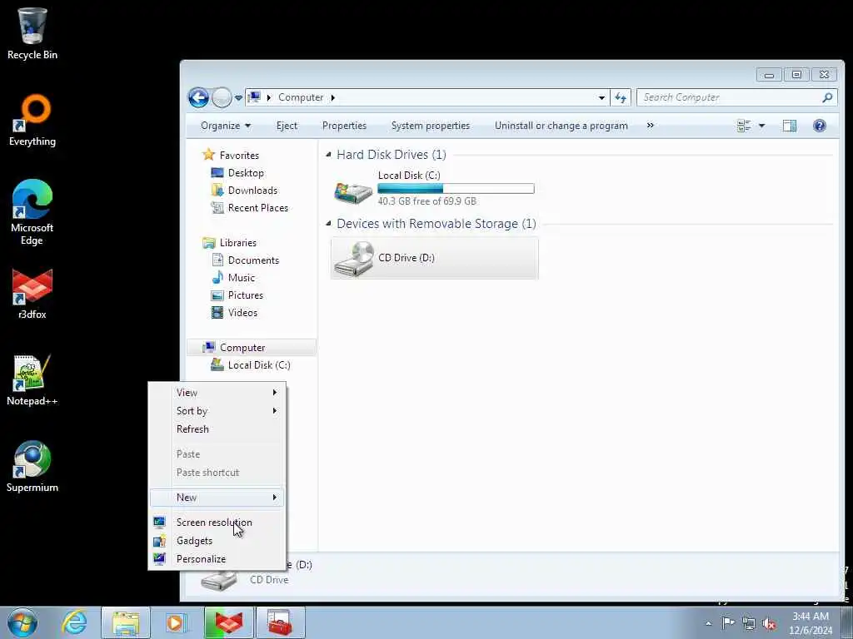Switch to r3dfox taskbar button
Viewport: 853px width, 639px height.
tap(229, 622)
